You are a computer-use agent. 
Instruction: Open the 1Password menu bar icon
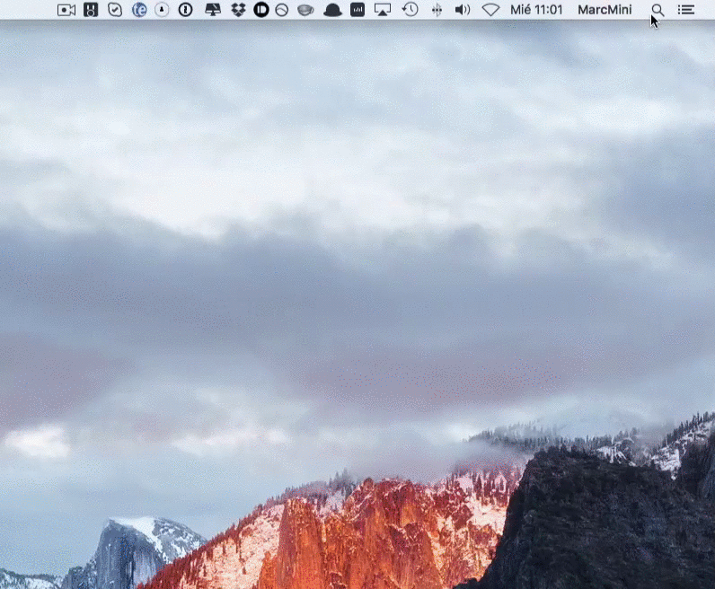click(186, 10)
